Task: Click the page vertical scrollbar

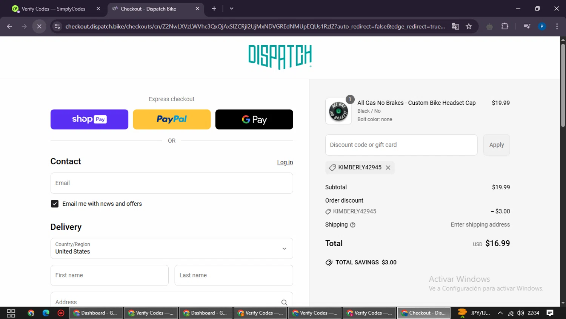Action: coord(563,85)
